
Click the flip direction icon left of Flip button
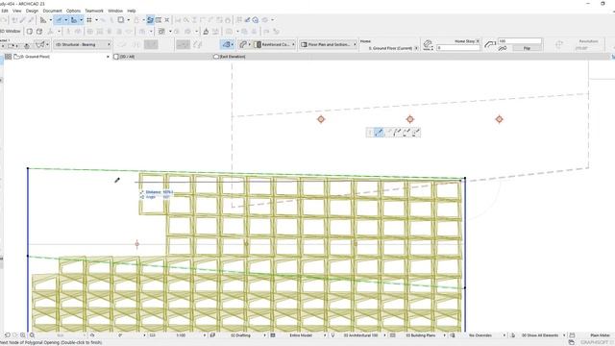(x=503, y=48)
